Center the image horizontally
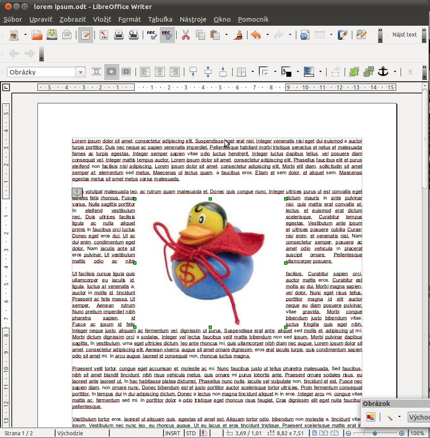 pos(159,72)
